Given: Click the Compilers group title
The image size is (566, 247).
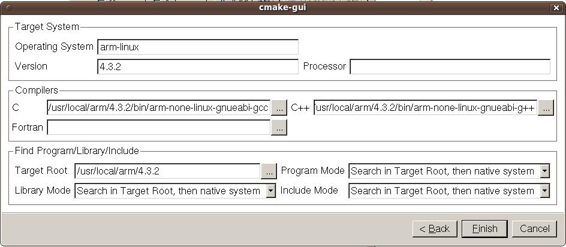Looking at the screenshot, I should 37,91.
